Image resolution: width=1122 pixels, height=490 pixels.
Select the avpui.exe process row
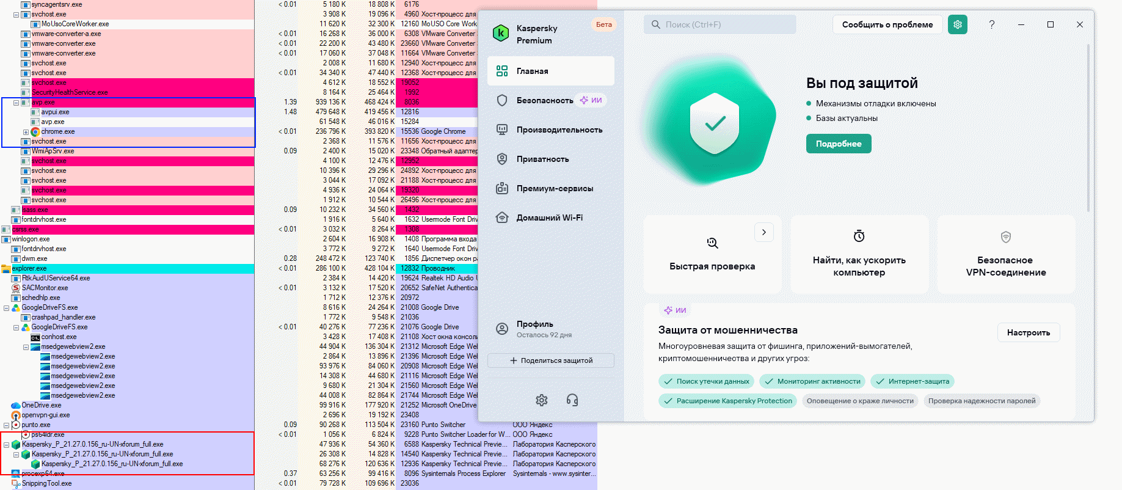127,112
